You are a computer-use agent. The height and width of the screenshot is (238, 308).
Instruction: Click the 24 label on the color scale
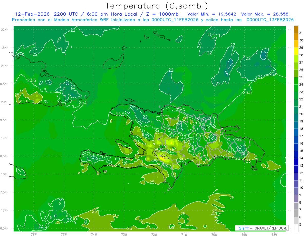[301, 84]
